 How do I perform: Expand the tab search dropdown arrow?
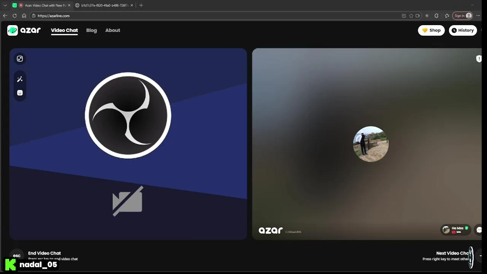click(5, 5)
